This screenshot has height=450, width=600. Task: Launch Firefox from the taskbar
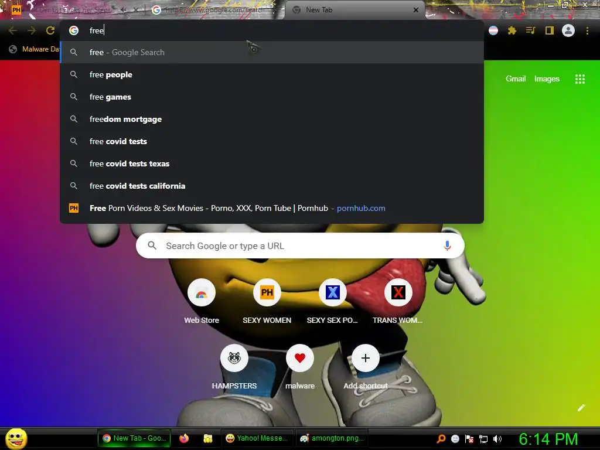[184, 438]
